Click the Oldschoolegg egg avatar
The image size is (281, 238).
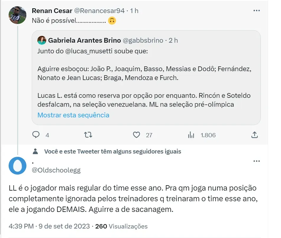coord(18,166)
